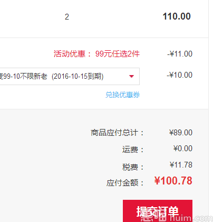Click the ¥89.00 goods total

[x=181, y=133]
